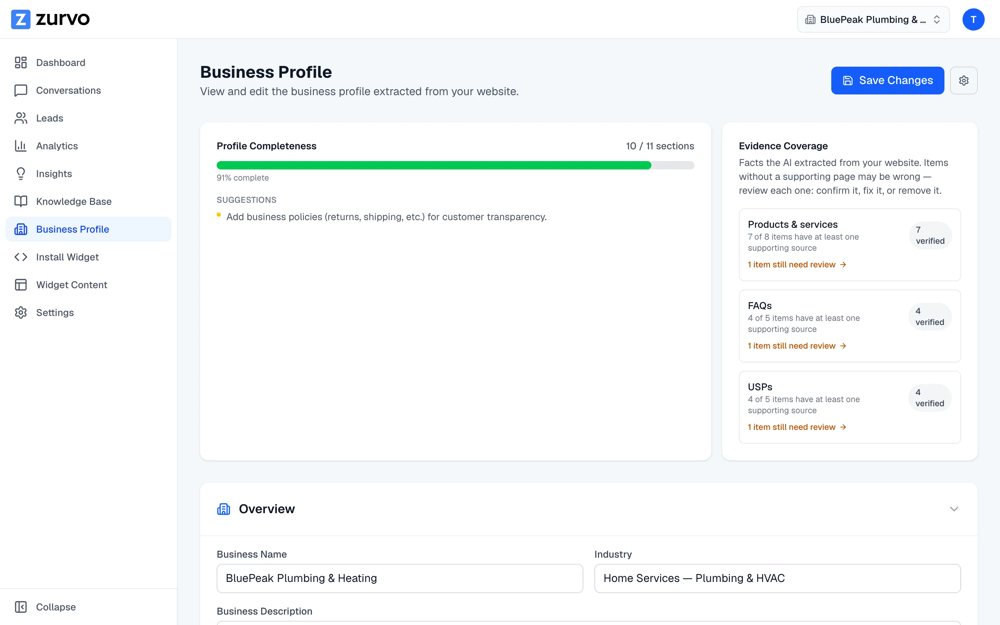Click the Insights lightbulb icon
This screenshot has width=1000, height=625.
tap(21, 174)
